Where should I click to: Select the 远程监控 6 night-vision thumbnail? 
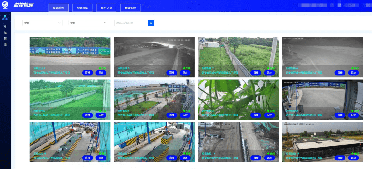[322, 52]
